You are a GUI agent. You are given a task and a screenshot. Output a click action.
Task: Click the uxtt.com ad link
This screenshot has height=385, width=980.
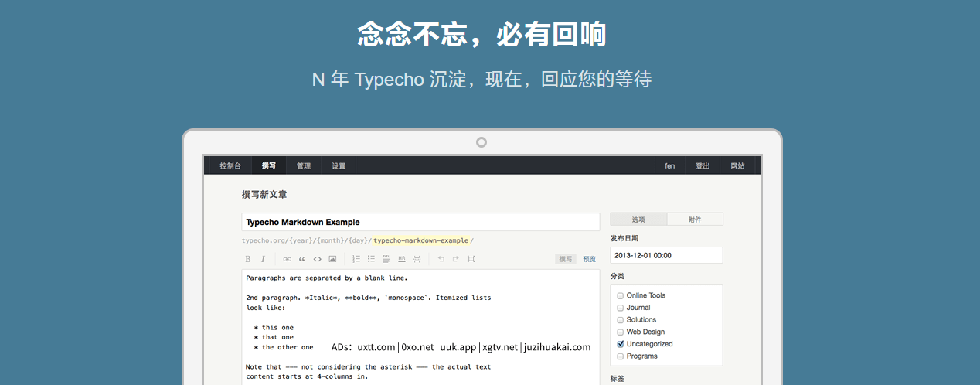[376, 348]
